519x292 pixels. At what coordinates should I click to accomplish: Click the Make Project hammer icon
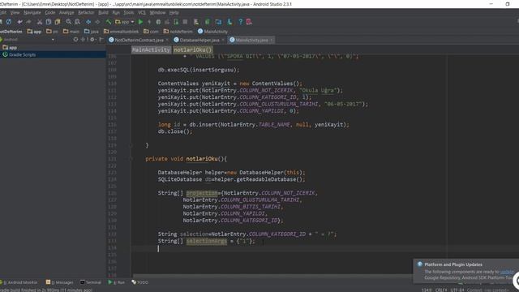coord(108,22)
